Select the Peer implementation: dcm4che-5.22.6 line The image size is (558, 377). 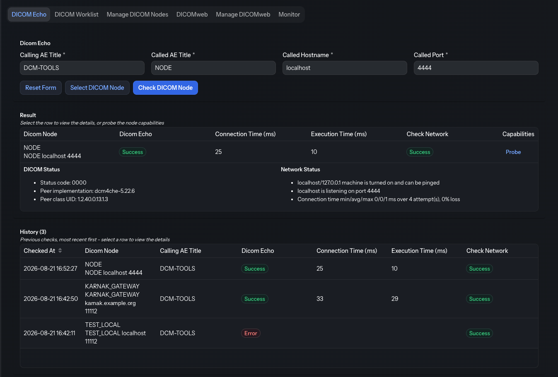[x=87, y=191]
